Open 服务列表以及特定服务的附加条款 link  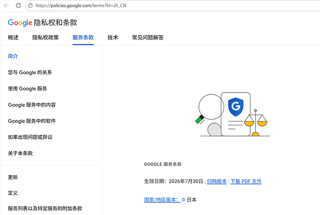(45, 209)
